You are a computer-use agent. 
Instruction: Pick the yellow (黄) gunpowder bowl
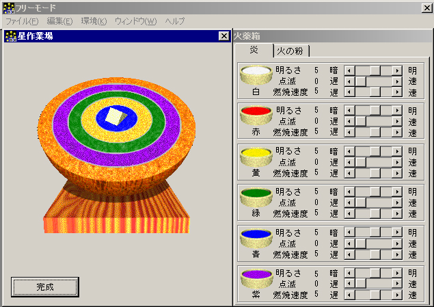click(x=256, y=155)
